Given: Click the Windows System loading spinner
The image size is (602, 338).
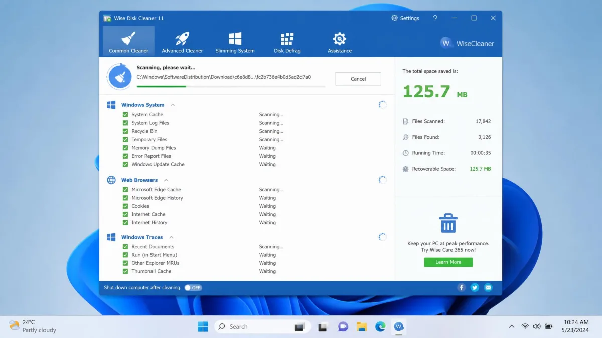Looking at the screenshot, I should (x=382, y=105).
